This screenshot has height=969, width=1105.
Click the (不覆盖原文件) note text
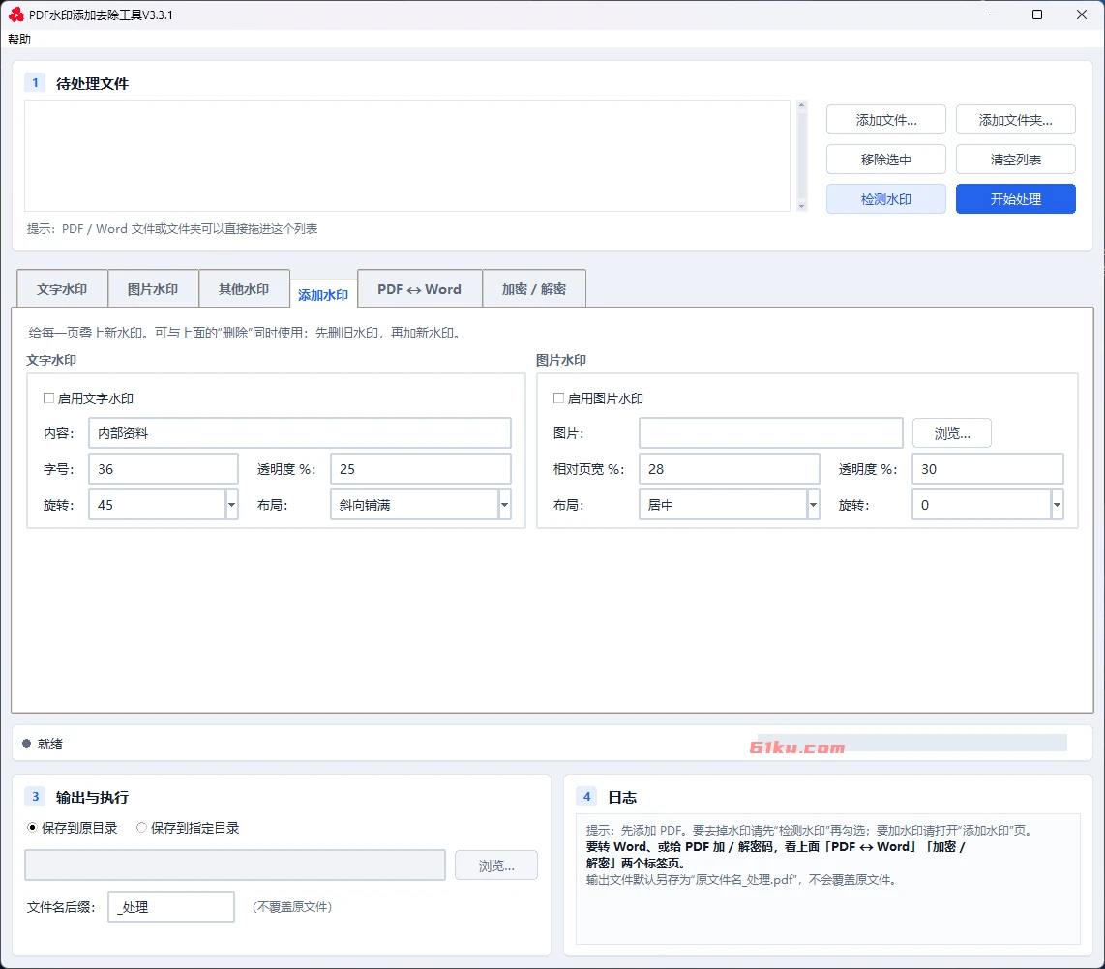click(x=292, y=907)
